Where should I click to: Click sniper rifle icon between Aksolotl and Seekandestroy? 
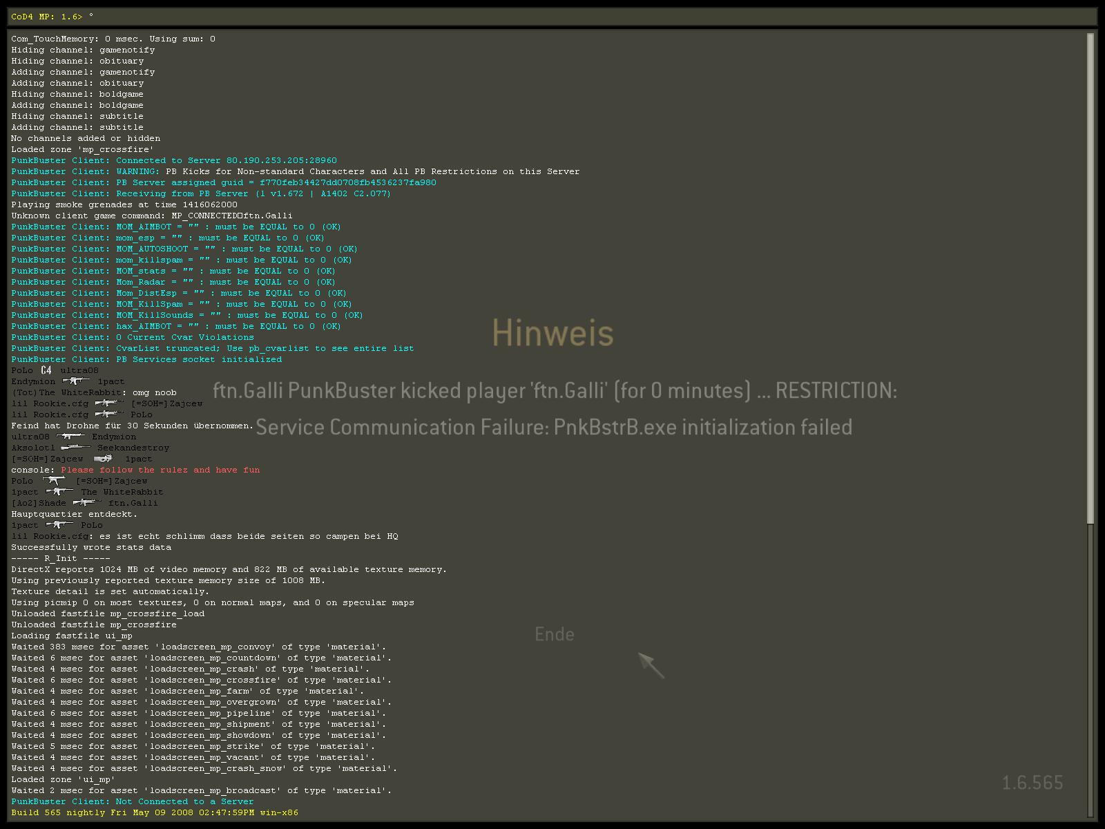[76, 447]
